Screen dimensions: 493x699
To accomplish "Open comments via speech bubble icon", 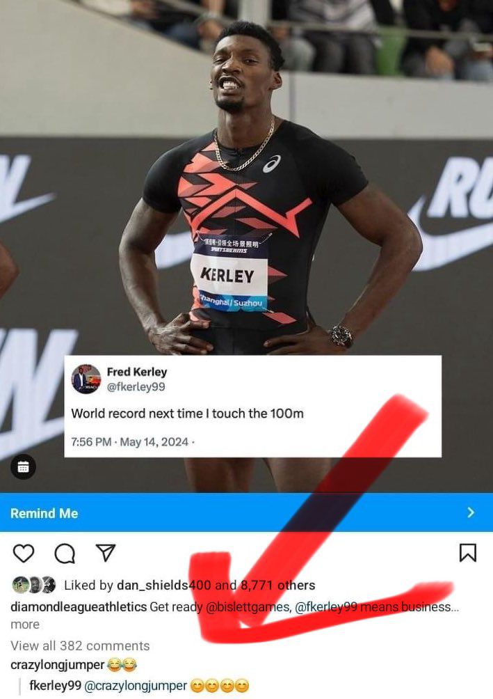I will click(65, 553).
